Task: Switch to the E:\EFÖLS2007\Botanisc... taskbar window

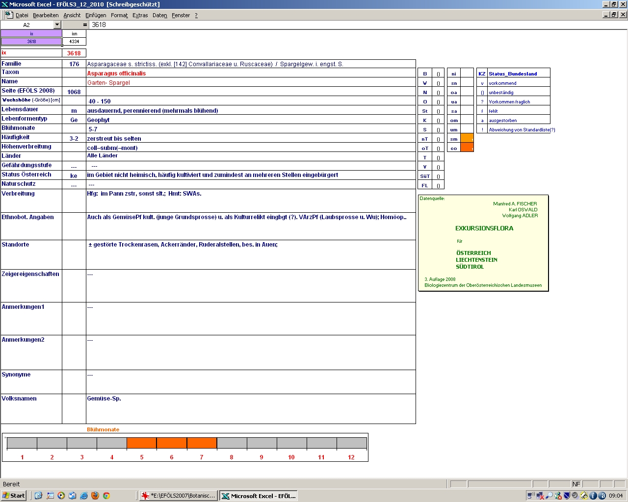Action: (x=179, y=496)
